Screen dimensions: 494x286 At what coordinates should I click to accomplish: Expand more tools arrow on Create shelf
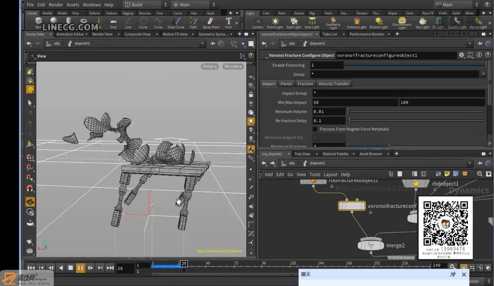pos(237,23)
